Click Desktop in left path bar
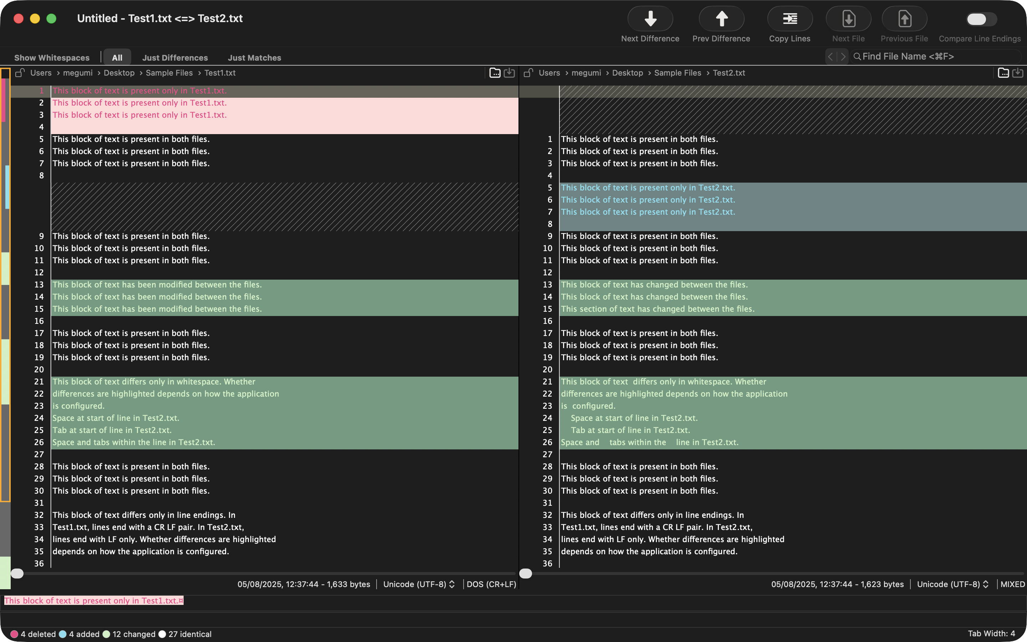The height and width of the screenshot is (642, 1027). pos(119,73)
